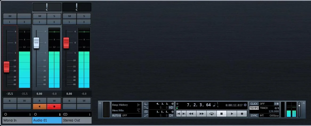Toggle the TEMPO track button

(x=254, y=108)
